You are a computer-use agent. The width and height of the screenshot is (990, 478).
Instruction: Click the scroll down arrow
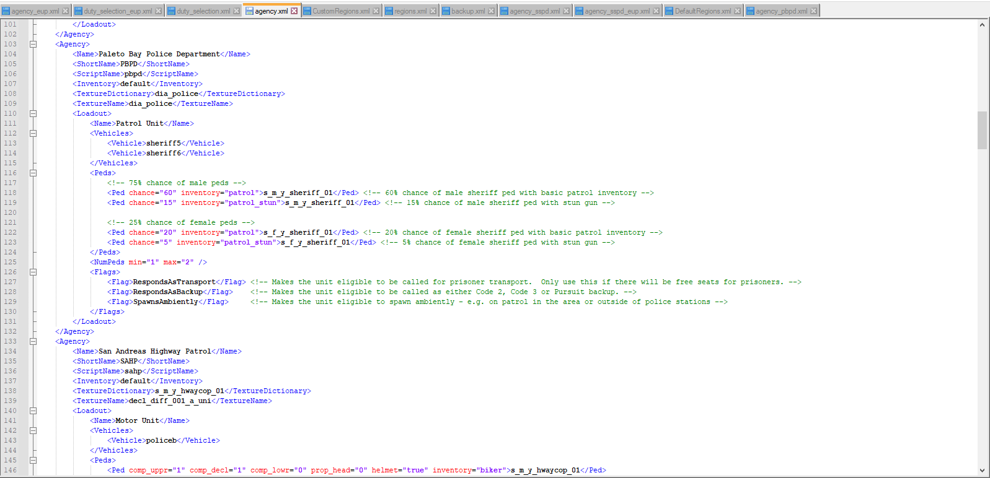pos(982,471)
